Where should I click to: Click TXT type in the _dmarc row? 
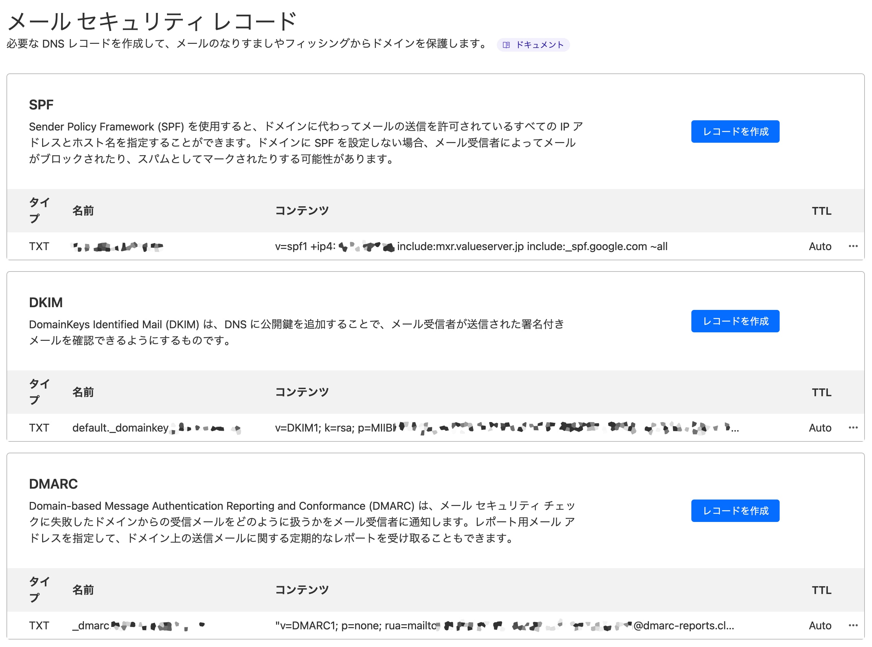[39, 626]
